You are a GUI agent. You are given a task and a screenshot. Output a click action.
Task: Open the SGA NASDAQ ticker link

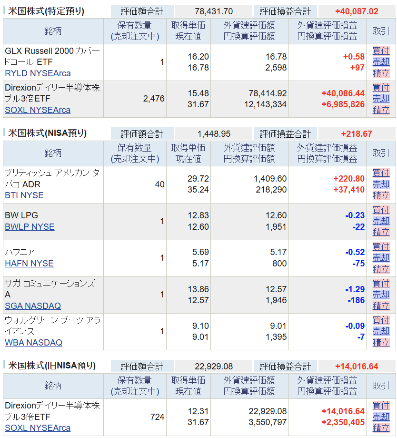click(x=33, y=306)
